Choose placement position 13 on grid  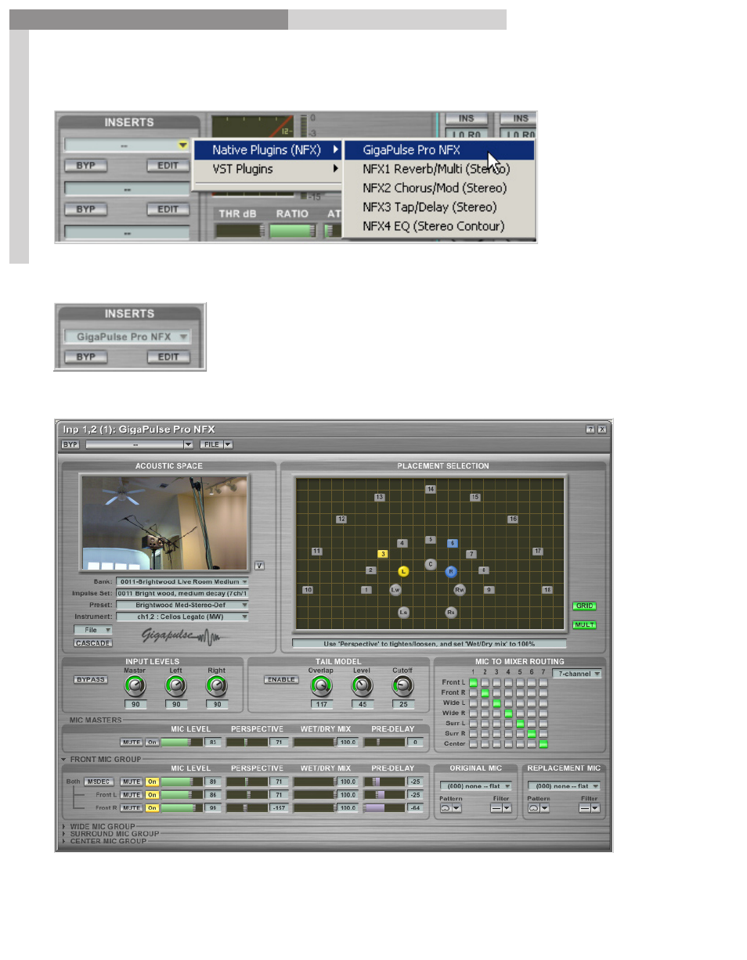coord(380,498)
